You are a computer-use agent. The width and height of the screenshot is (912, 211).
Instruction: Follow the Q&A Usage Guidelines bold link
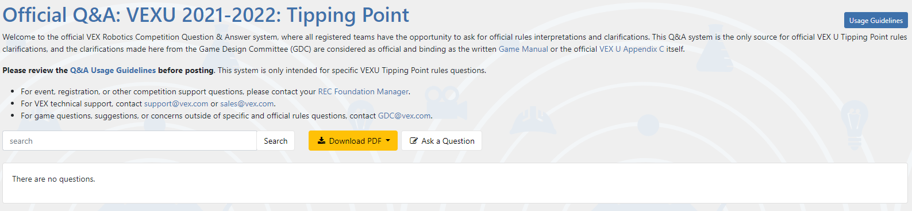coord(113,70)
